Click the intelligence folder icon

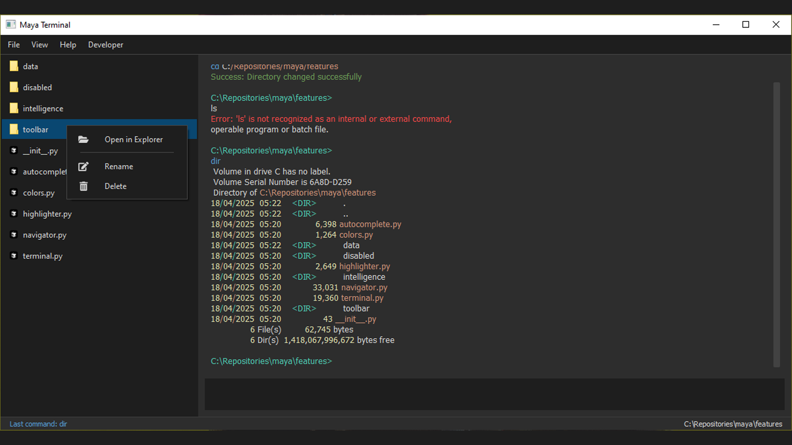tap(14, 108)
